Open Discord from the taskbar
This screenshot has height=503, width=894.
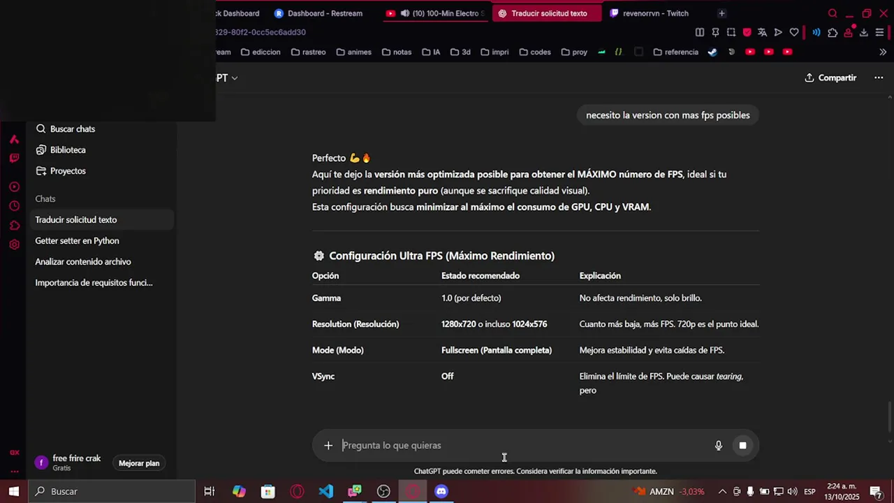441,492
